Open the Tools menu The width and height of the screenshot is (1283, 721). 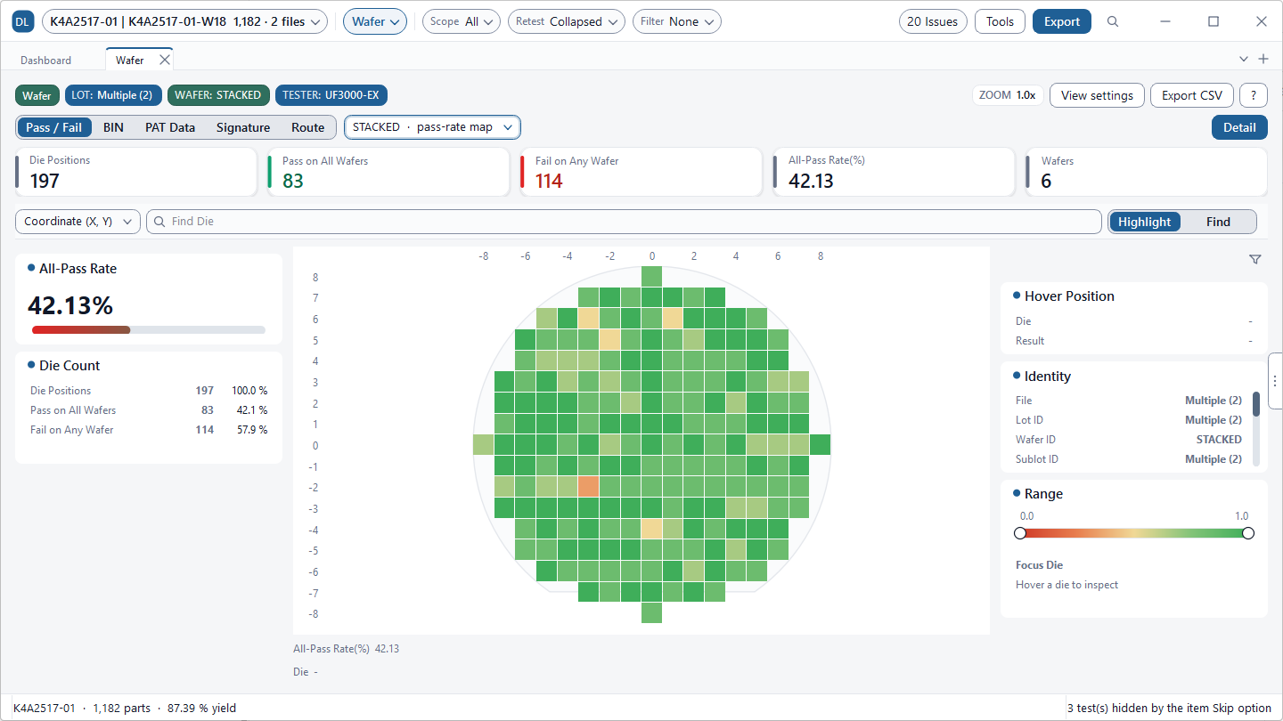(1000, 21)
